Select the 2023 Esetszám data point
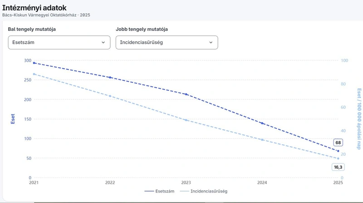Screen dimensions: 363x203 pyautogui.click(x=186, y=94)
